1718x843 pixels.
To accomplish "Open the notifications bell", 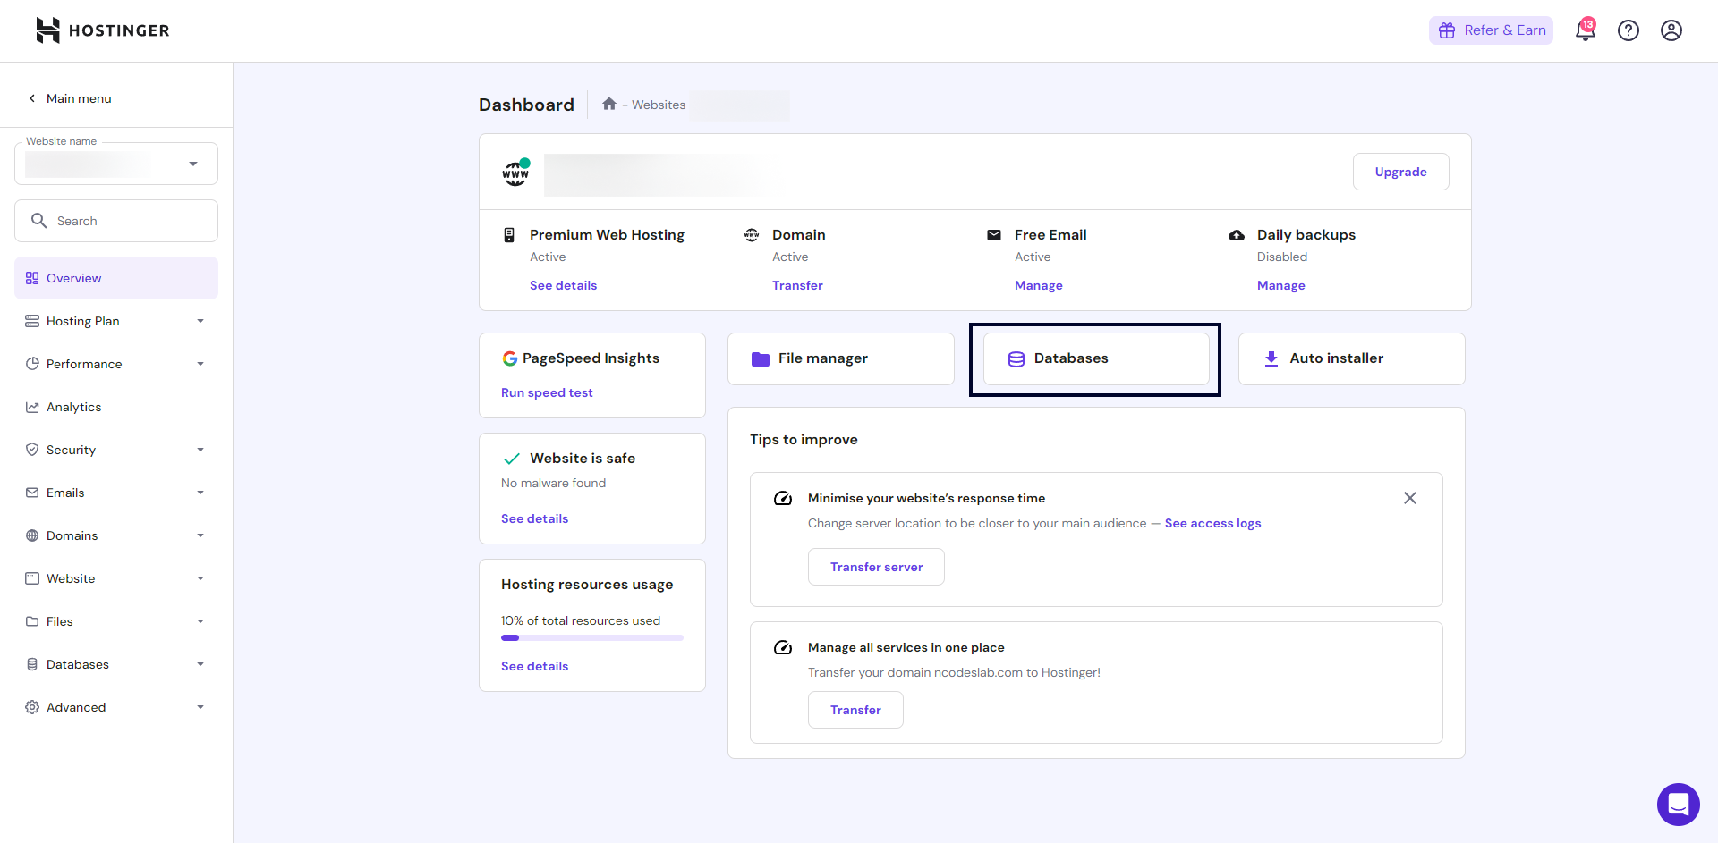I will pos(1585,30).
